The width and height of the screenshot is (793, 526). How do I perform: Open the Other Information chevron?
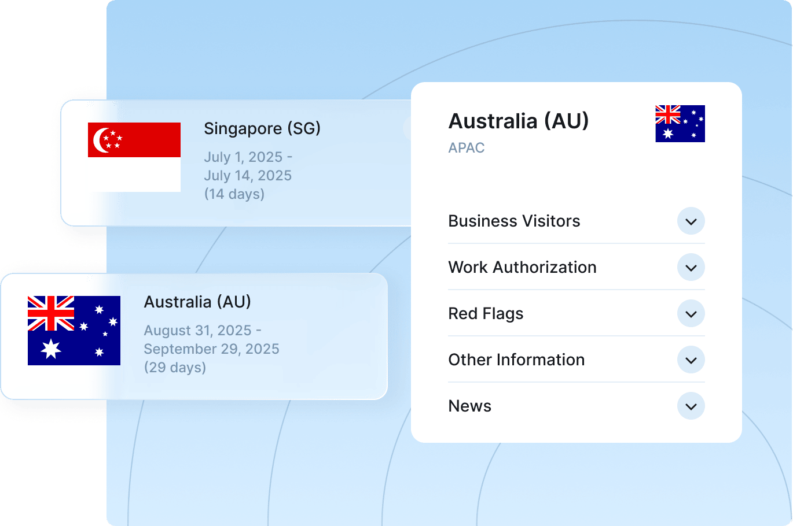pyautogui.click(x=691, y=360)
